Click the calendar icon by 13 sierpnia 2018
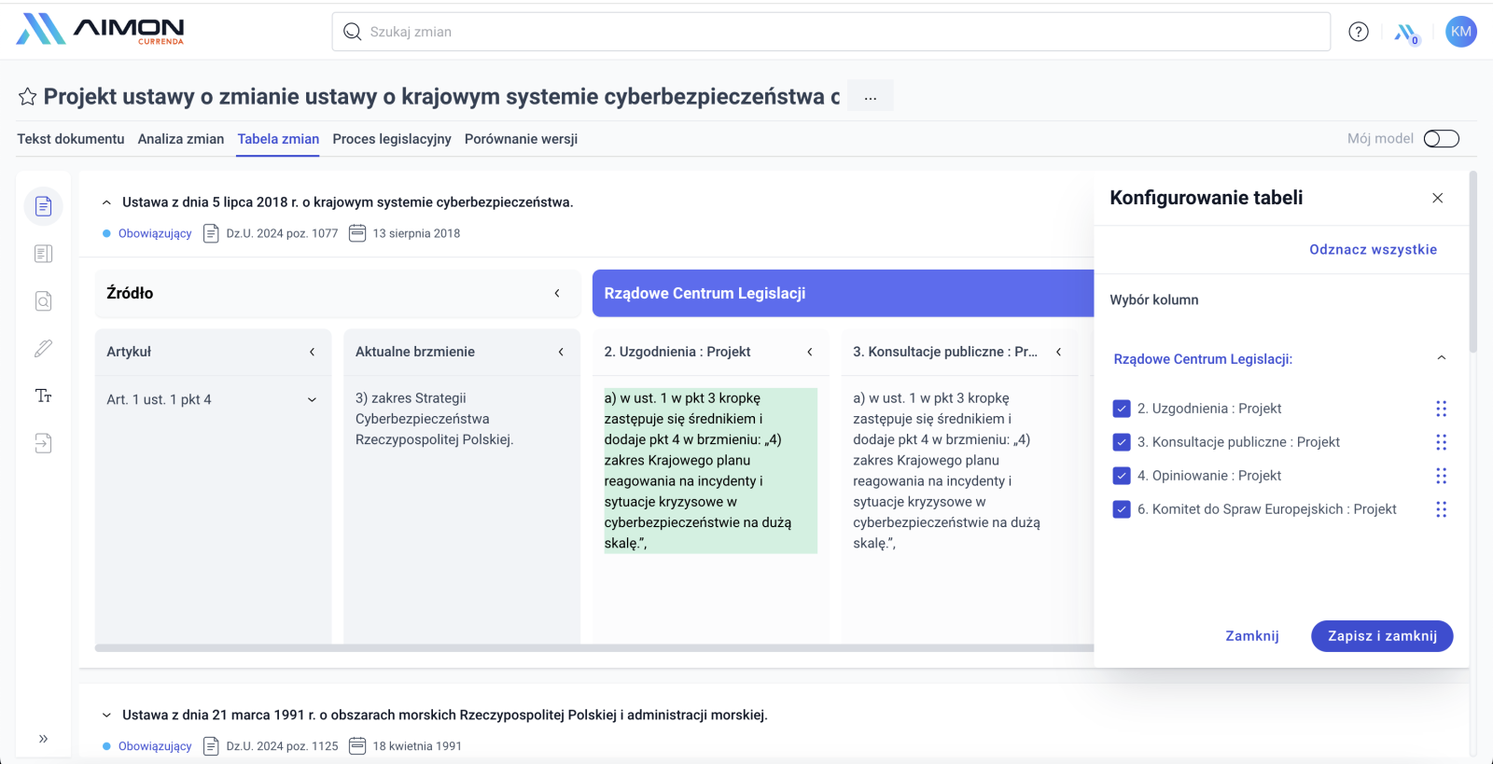Viewport: 1493px width, 764px height. (x=357, y=233)
